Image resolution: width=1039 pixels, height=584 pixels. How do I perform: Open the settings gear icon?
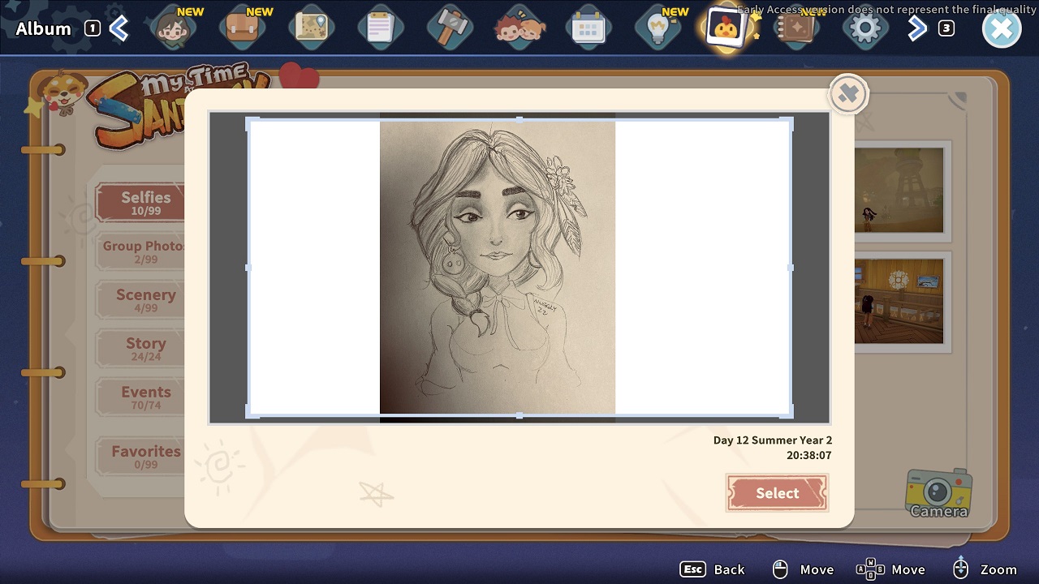click(864, 29)
